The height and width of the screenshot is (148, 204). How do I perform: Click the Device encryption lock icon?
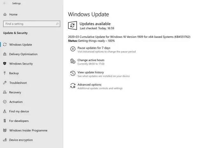5,140
